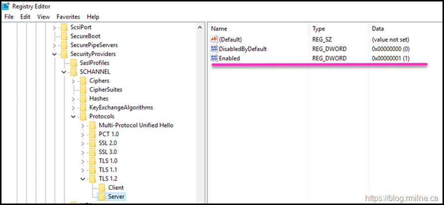Select the Client folder icon under TLS 1.2

click(x=102, y=188)
